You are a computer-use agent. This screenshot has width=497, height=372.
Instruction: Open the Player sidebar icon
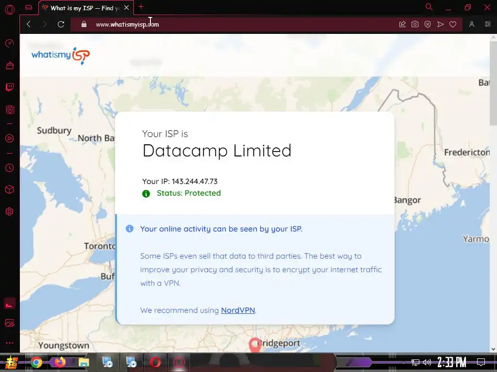[x=10, y=138]
